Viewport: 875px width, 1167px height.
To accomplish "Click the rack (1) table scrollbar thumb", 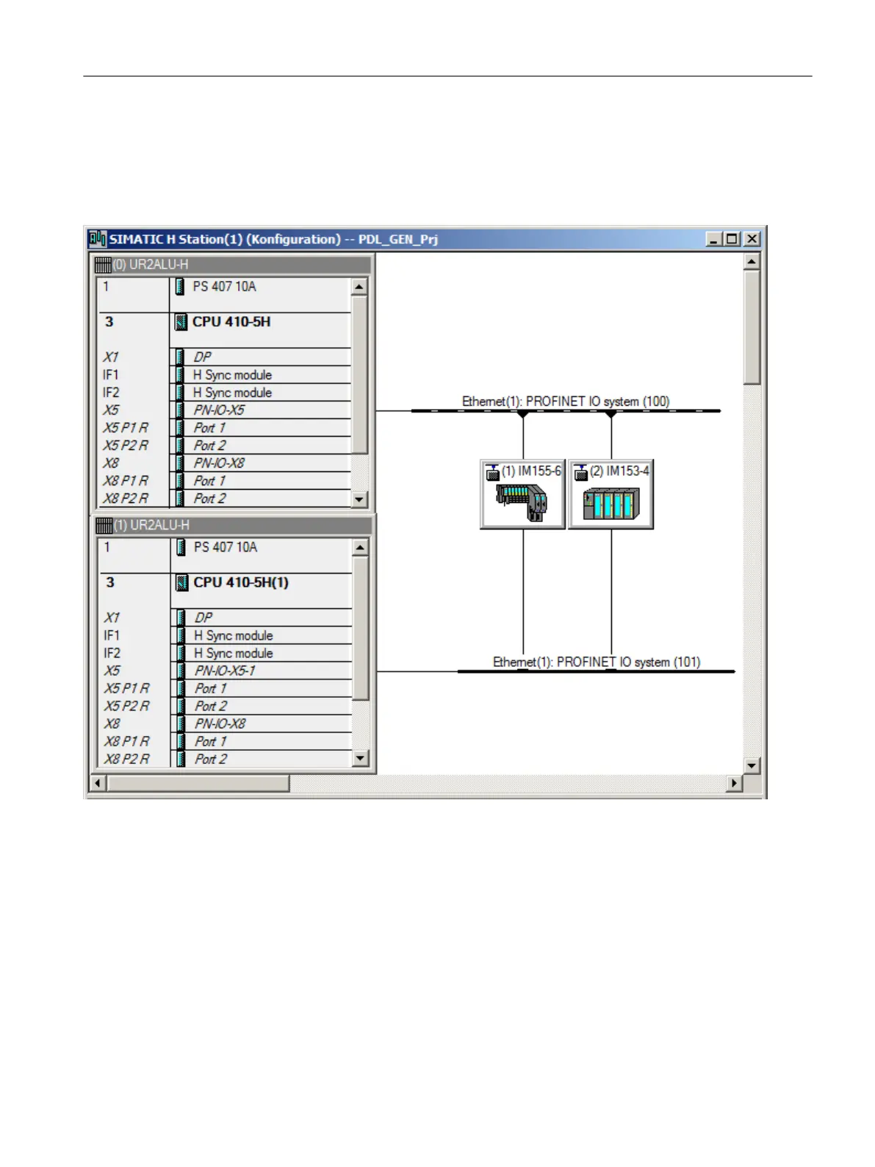I will (361, 629).
